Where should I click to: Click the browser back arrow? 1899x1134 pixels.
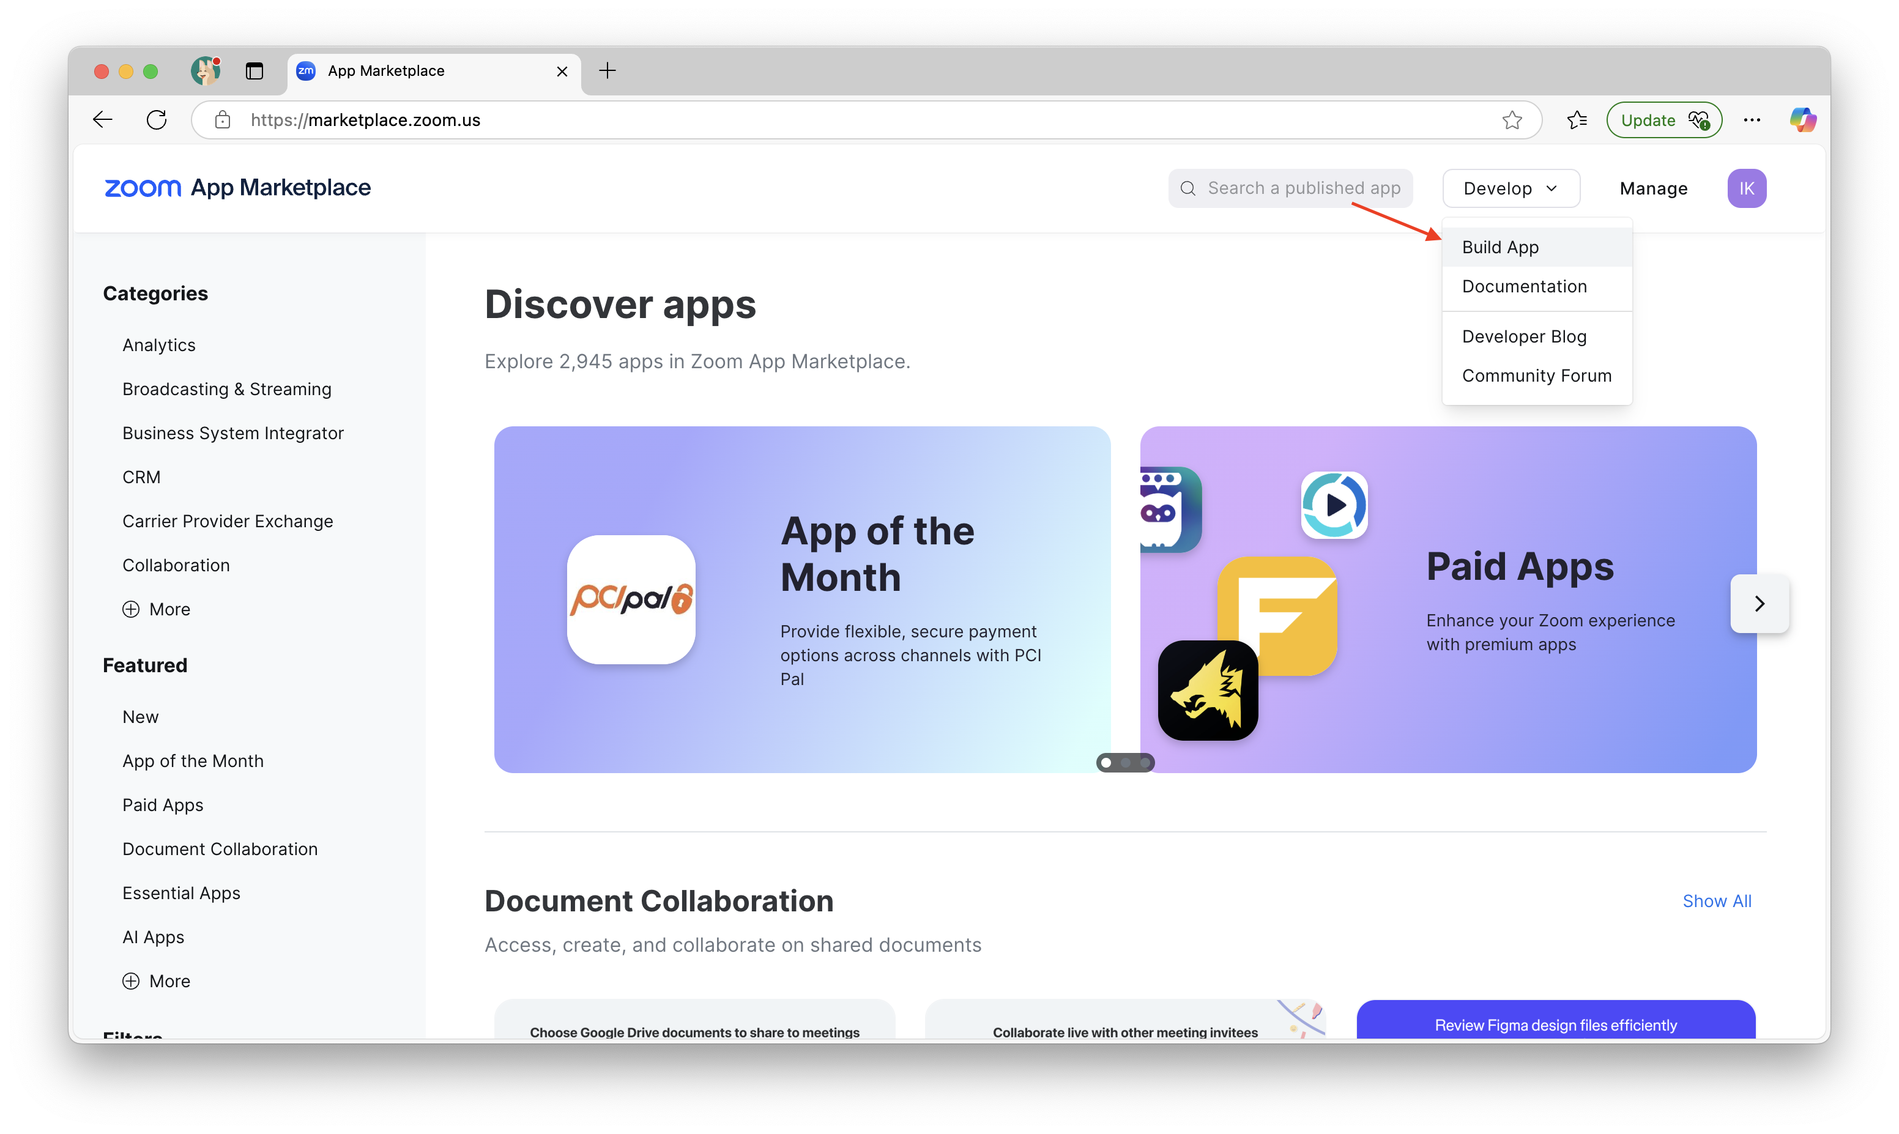pos(102,120)
